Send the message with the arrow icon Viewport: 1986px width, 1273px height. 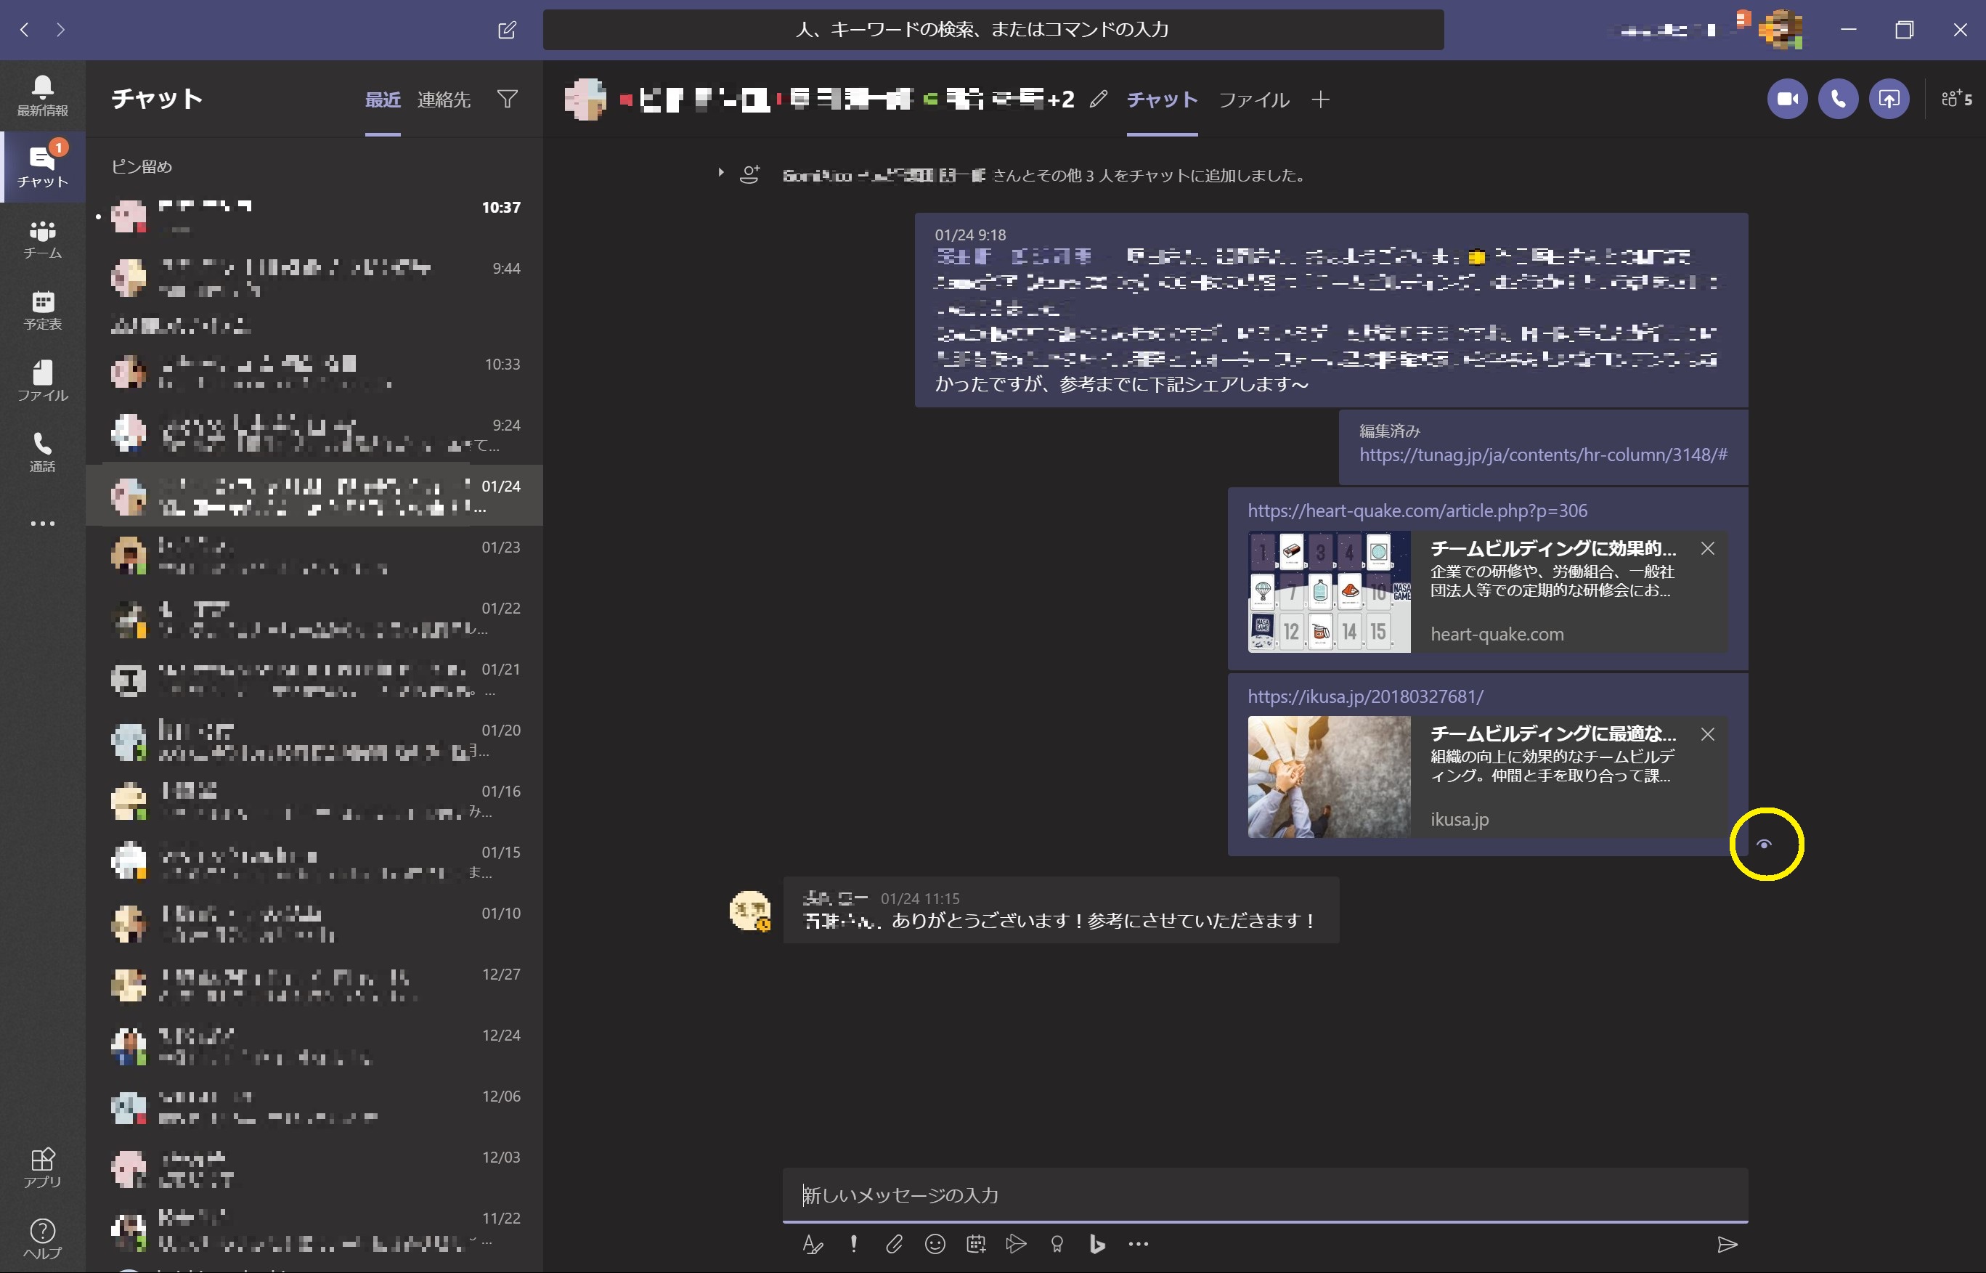(x=1727, y=1244)
